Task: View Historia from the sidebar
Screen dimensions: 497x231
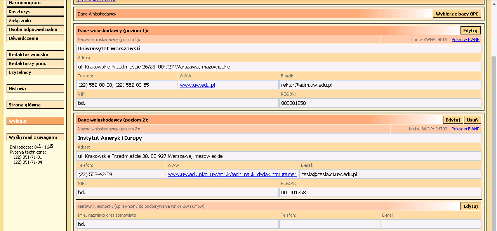Action: coord(35,89)
